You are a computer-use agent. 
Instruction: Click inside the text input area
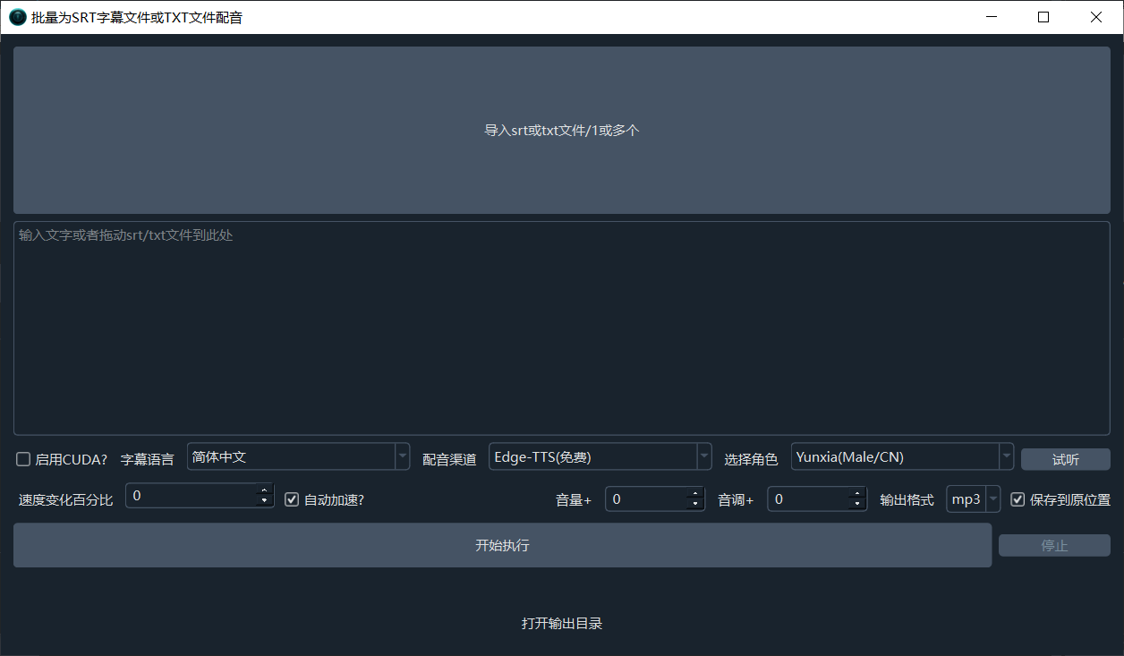(562, 327)
